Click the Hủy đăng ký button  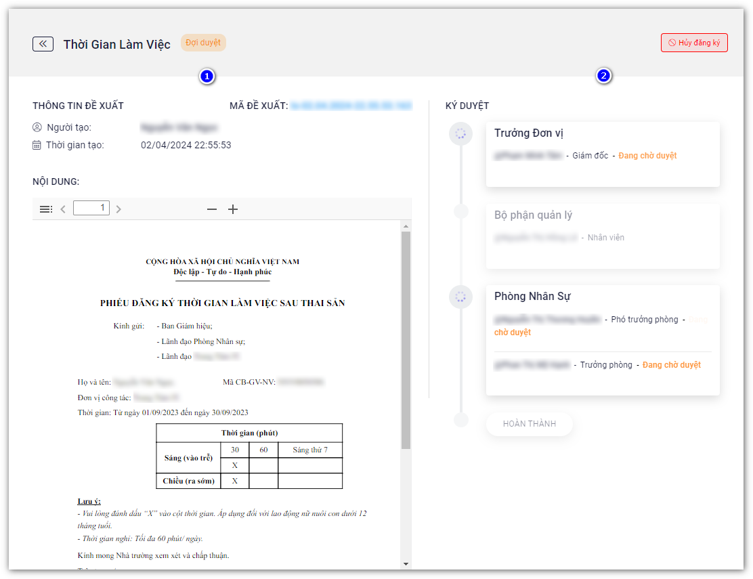[694, 43]
